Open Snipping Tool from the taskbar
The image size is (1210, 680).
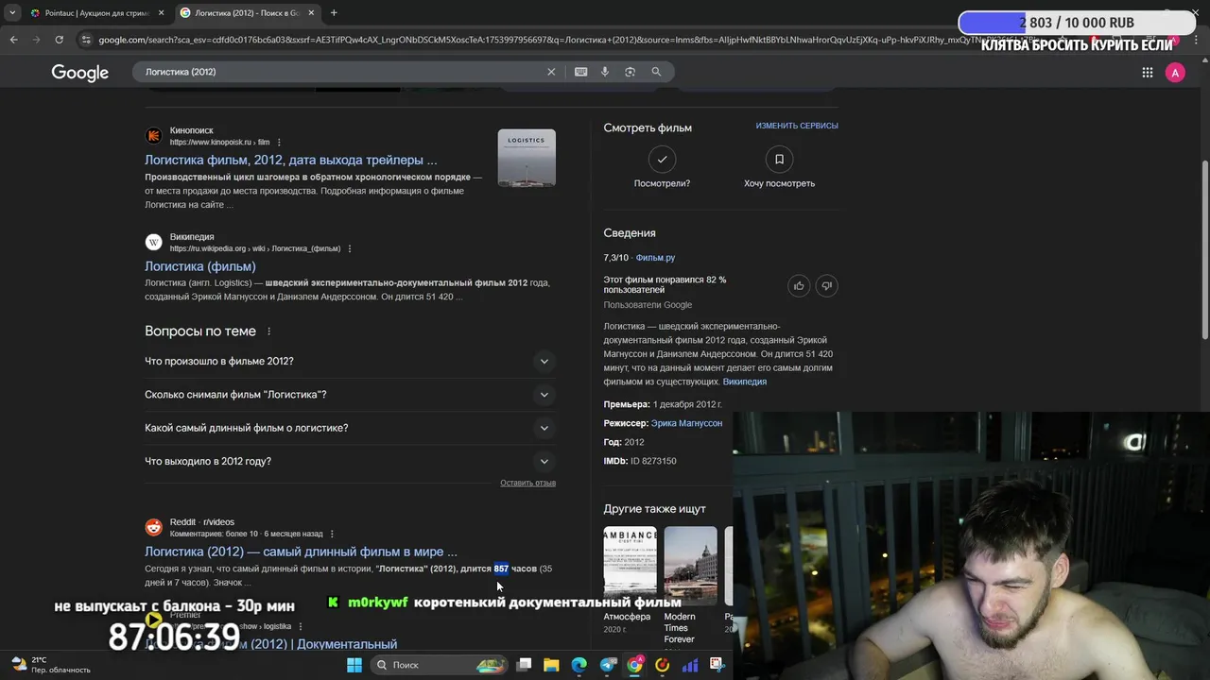point(717,665)
